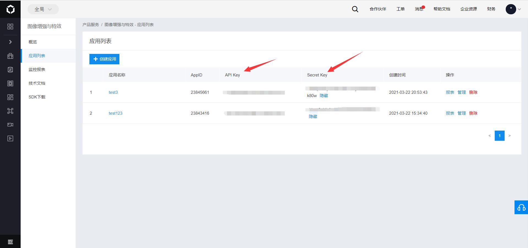Click the node graph icon in dark sidebar
The image size is (528, 248).
point(10,111)
